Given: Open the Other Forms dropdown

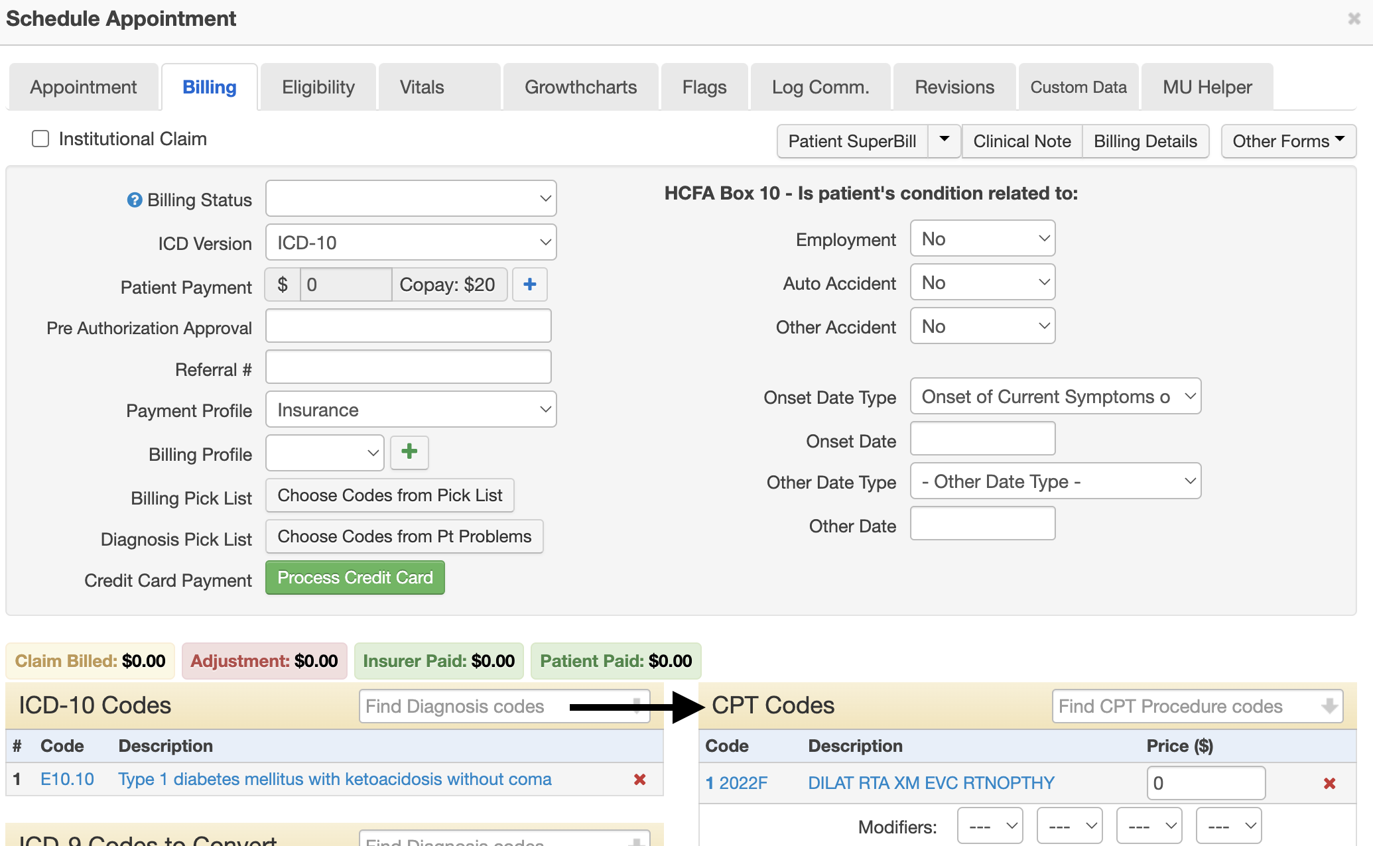Looking at the screenshot, I should (1288, 141).
